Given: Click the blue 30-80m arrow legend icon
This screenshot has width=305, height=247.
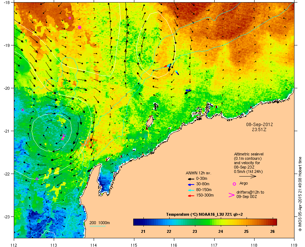Looking at the screenshot, I should (191, 184).
